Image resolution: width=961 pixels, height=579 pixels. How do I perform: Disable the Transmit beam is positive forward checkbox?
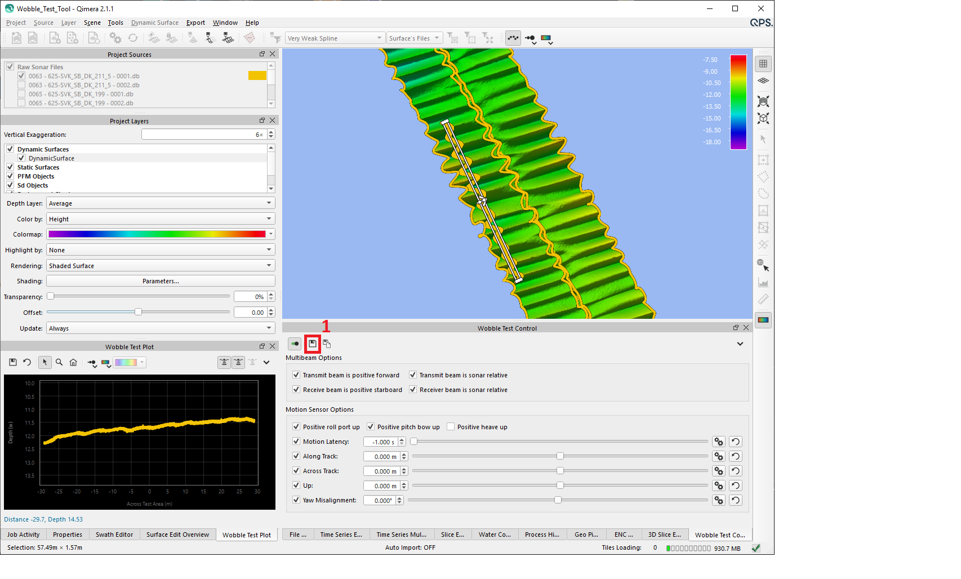(296, 375)
